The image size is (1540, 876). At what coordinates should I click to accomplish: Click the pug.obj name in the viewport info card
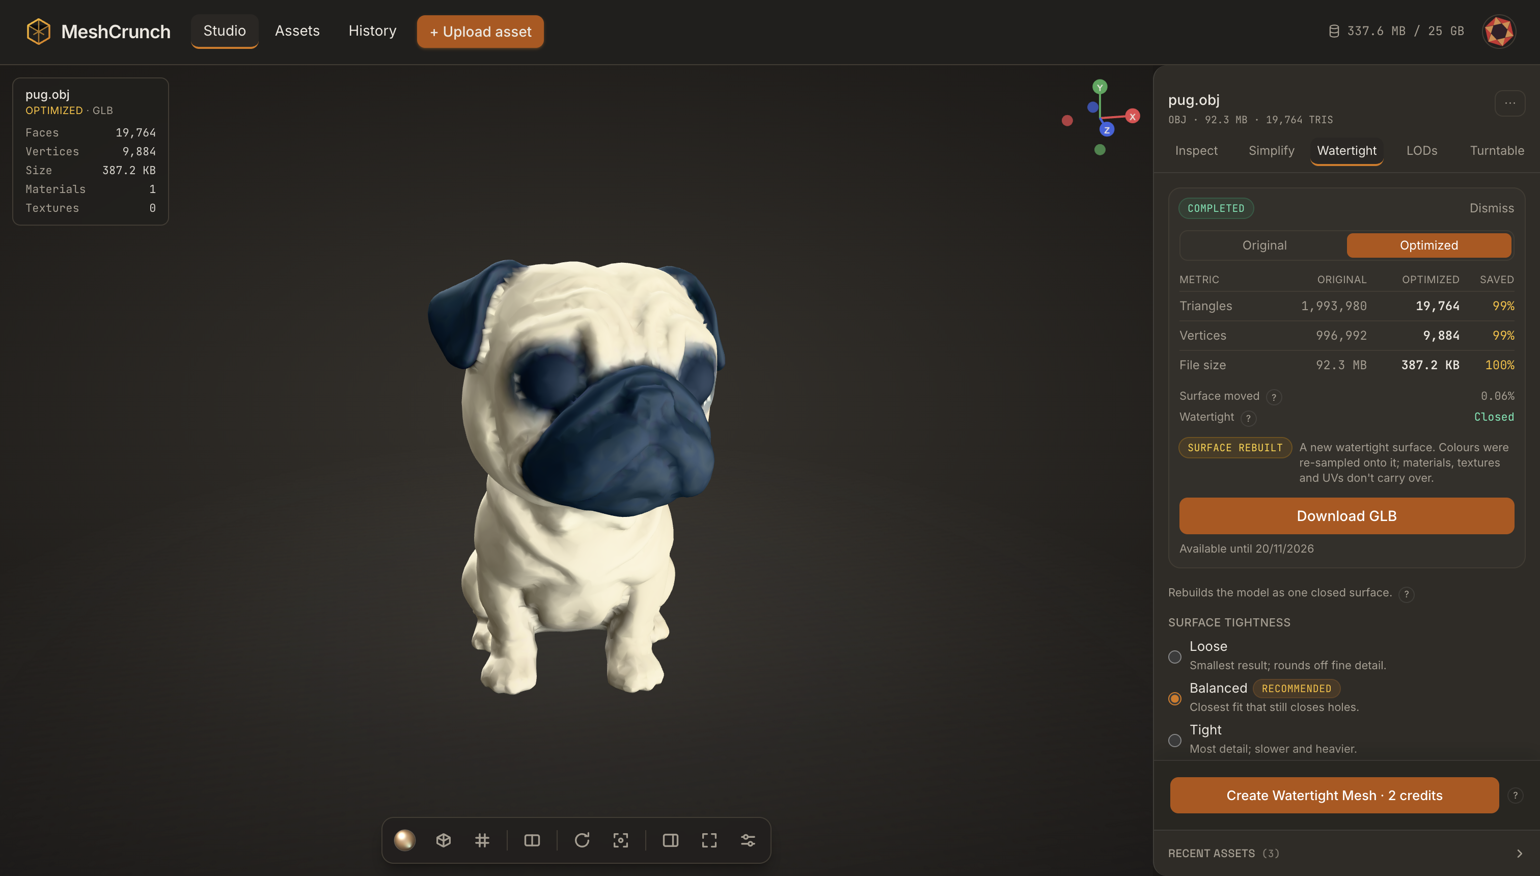click(47, 94)
